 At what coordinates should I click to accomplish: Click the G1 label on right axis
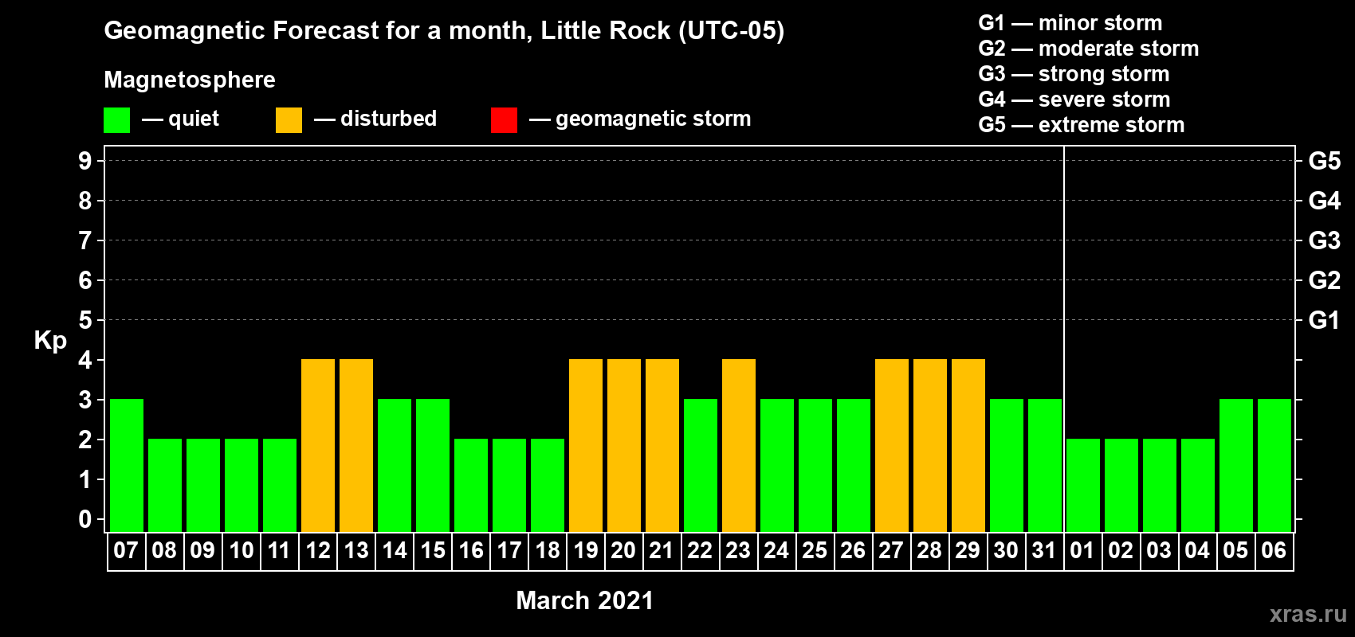1324,320
